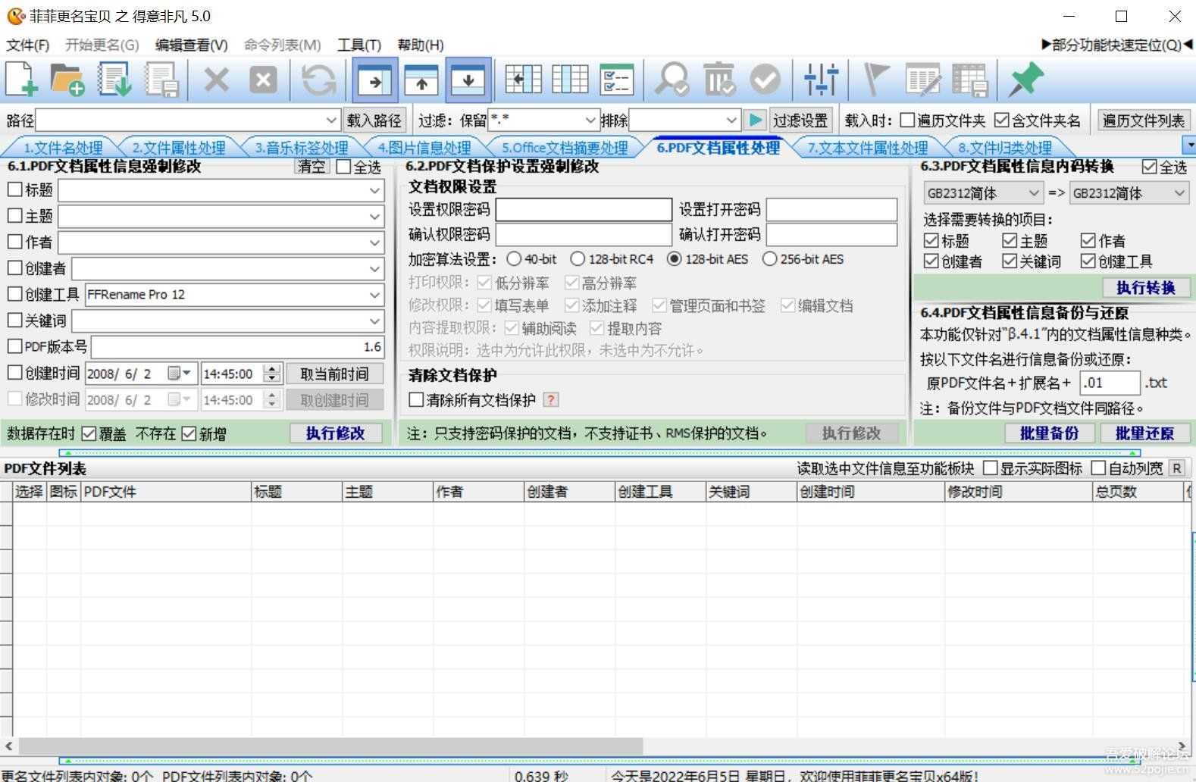This screenshot has width=1196, height=782.
Task: Open the source encoding GB2312简体 dropdown
Action: (x=1033, y=193)
